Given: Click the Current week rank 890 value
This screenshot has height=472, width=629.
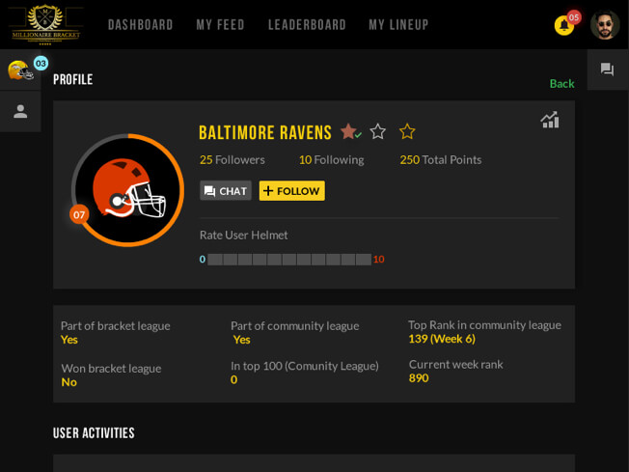Looking at the screenshot, I should pyautogui.click(x=419, y=378).
